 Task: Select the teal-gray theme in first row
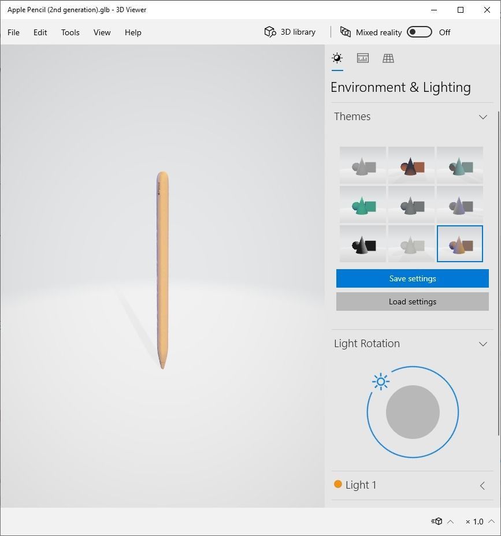coord(460,165)
